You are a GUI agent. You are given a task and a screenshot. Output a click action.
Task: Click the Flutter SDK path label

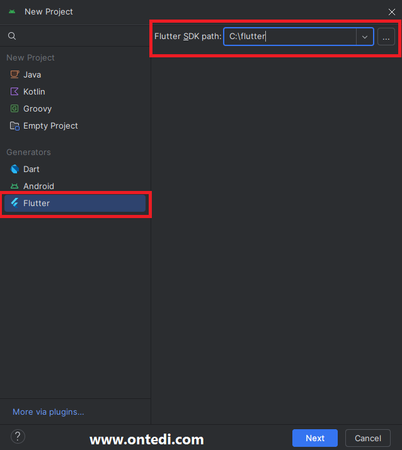[x=188, y=37]
